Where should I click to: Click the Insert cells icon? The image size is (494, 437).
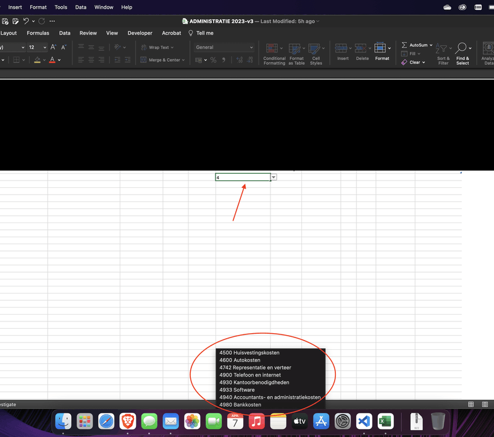tap(341, 48)
